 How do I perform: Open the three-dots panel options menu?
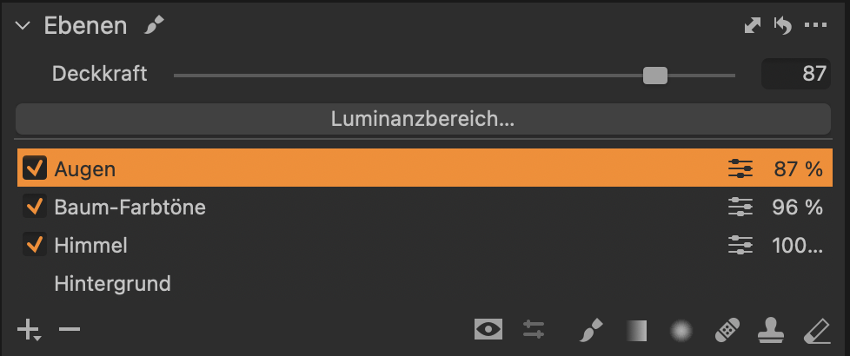pos(816,25)
